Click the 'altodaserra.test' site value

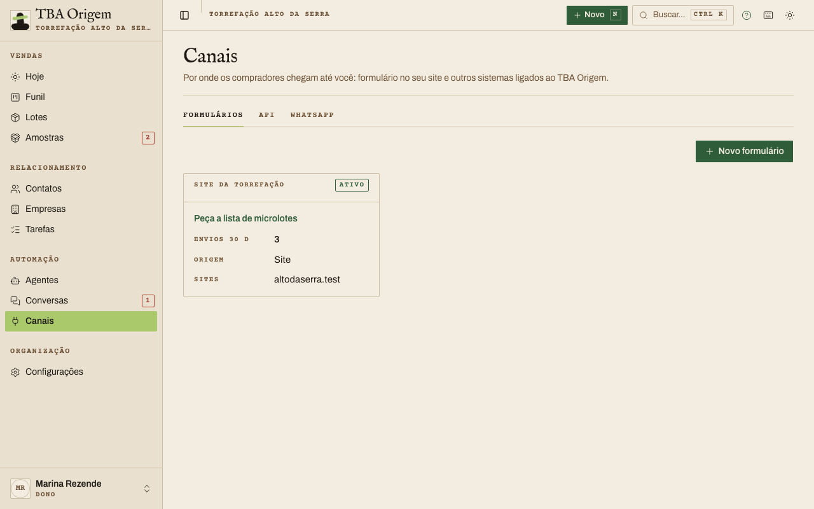click(307, 279)
